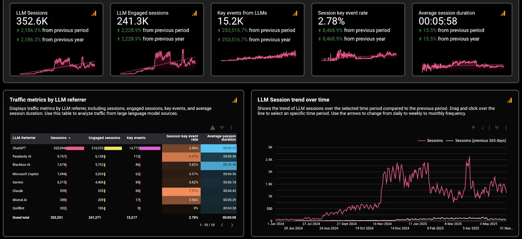Drill down using the down arrow on trend chart
Viewport: 522px width, 239px height.
coord(482,128)
